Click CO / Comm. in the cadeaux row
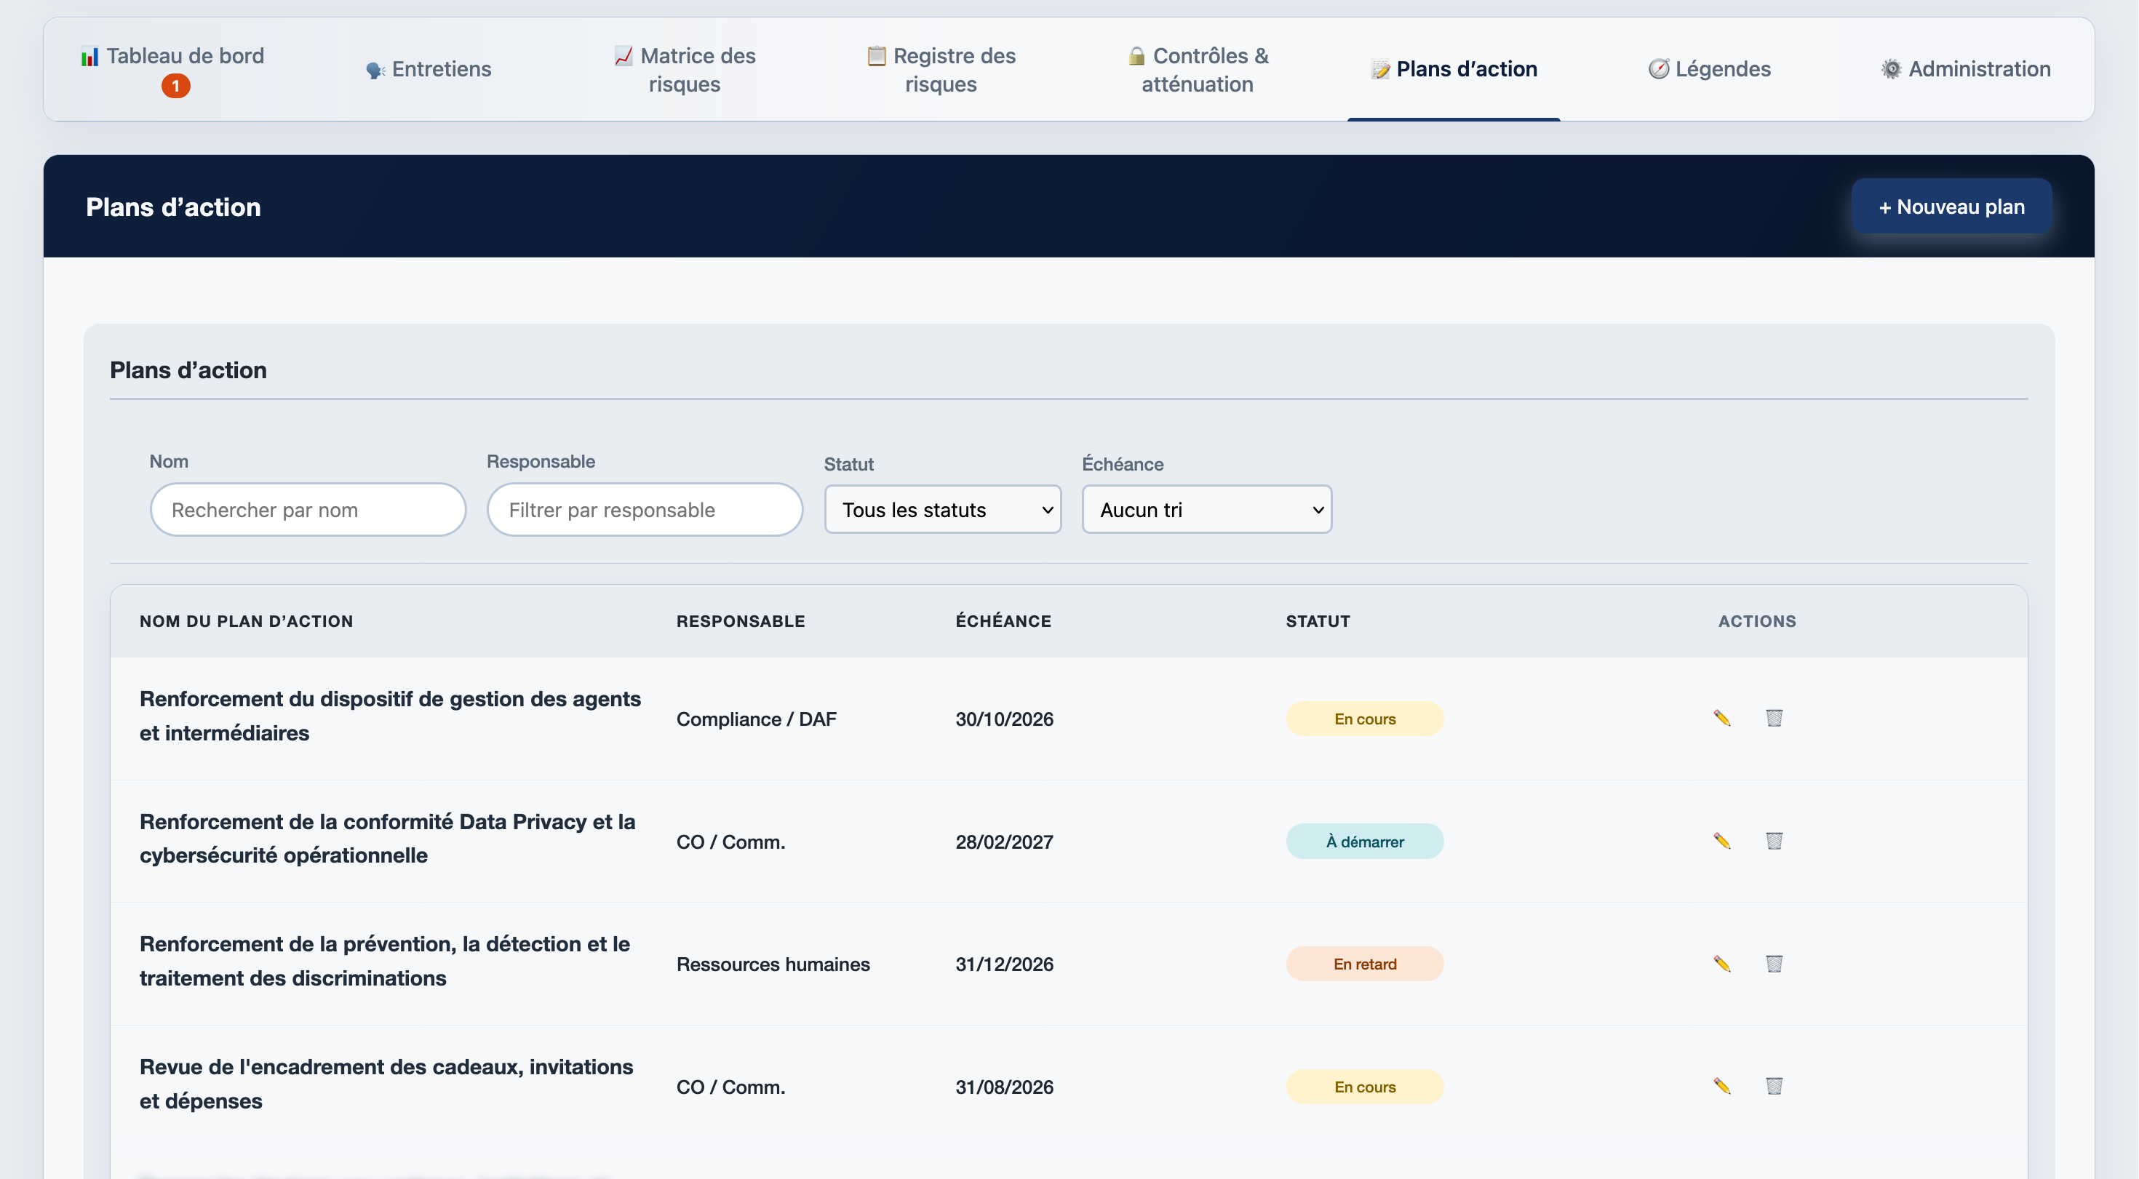This screenshot has height=1179, width=2139. click(x=730, y=1087)
